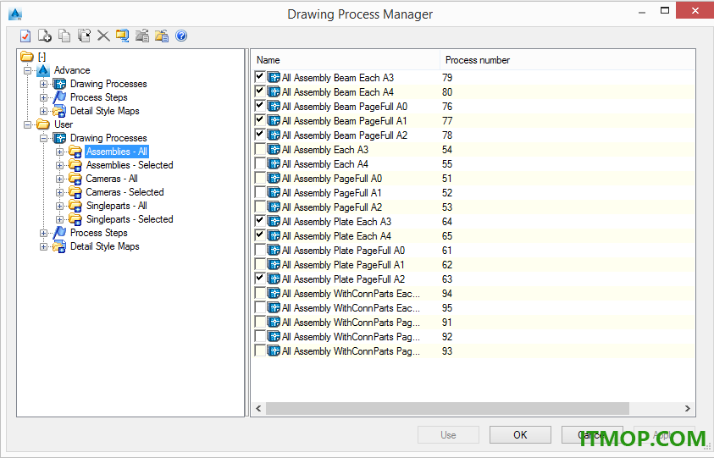The width and height of the screenshot is (714, 458).
Task: Sort by the Process number column header
Action: tap(567, 59)
